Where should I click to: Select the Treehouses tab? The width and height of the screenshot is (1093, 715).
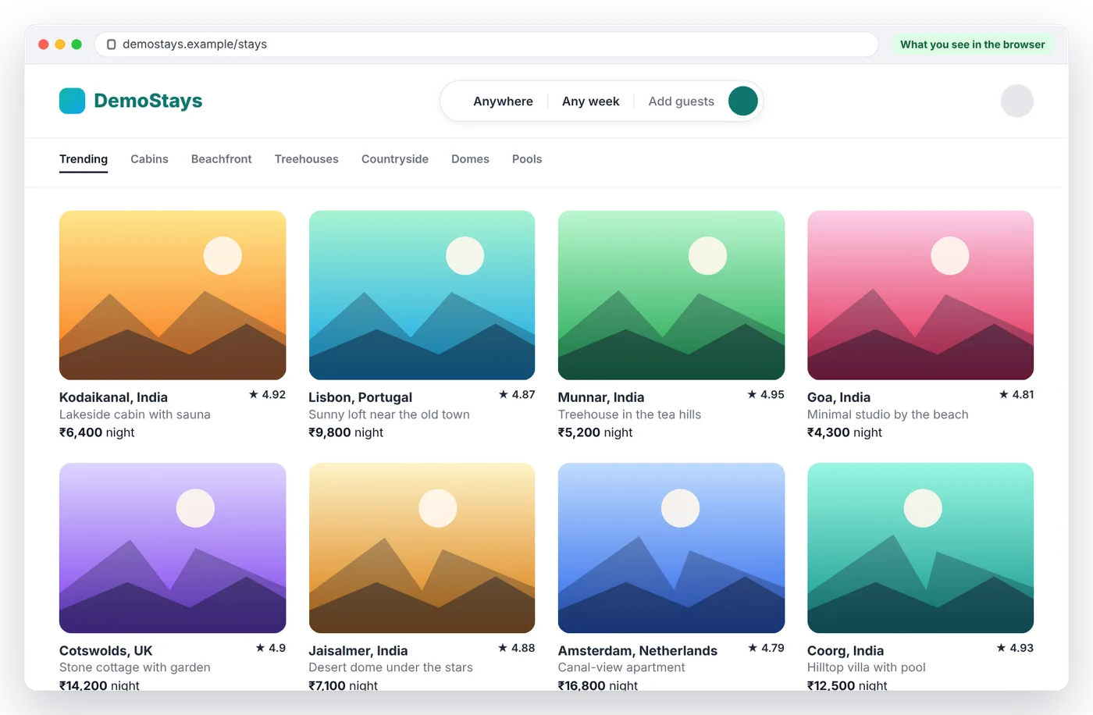306,159
